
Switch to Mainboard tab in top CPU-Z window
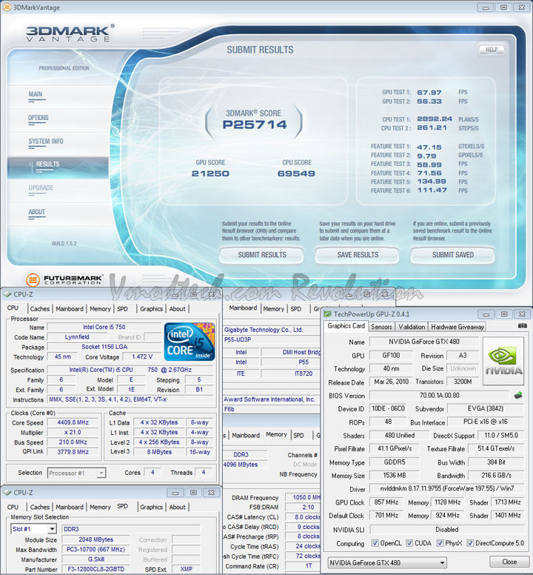click(70, 309)
